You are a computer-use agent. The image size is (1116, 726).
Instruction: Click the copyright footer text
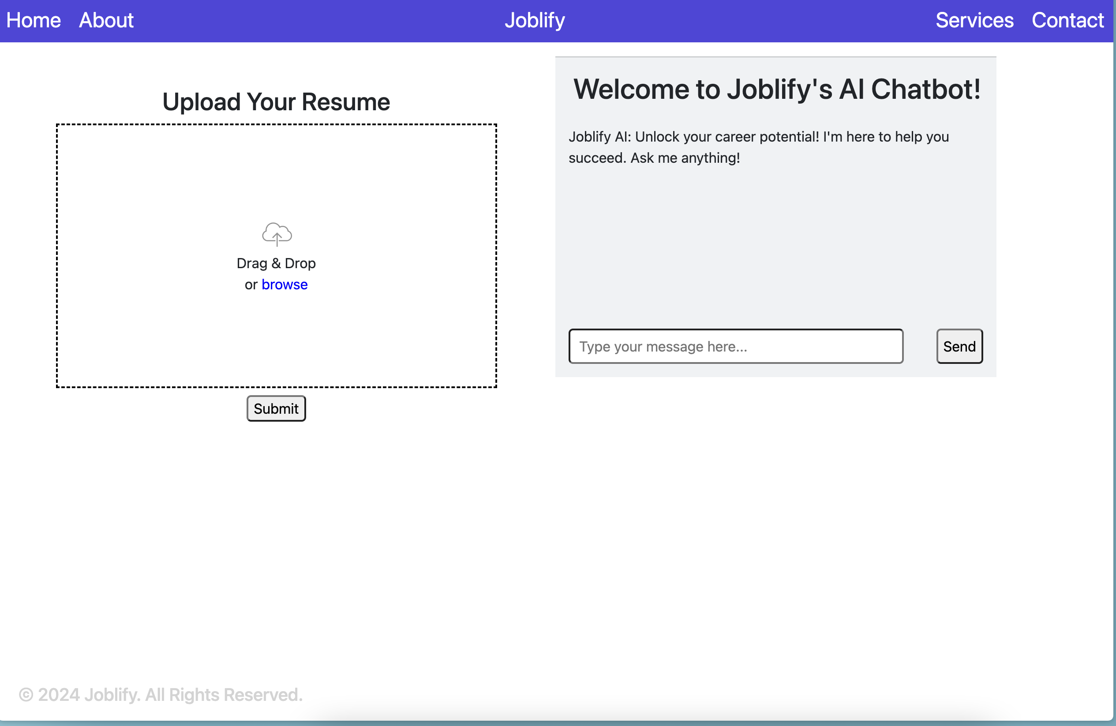(x=161, y=695)
